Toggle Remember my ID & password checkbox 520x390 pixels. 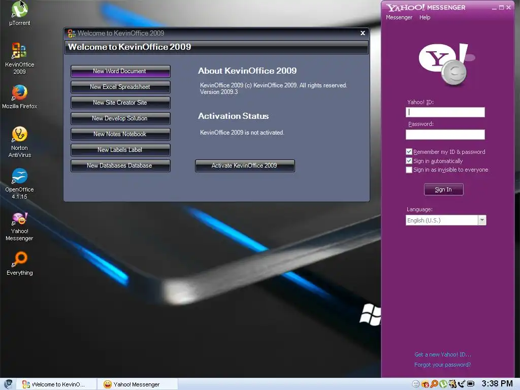click(x=409, y=151)
